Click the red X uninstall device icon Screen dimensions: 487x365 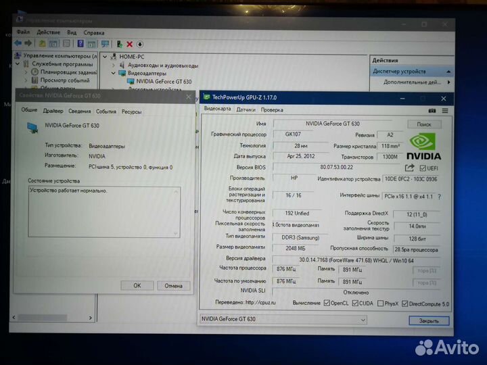pyautogui.click(x=129, y=45)
